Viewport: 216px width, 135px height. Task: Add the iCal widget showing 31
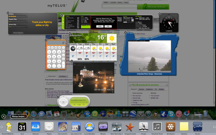tap(22, 127)
